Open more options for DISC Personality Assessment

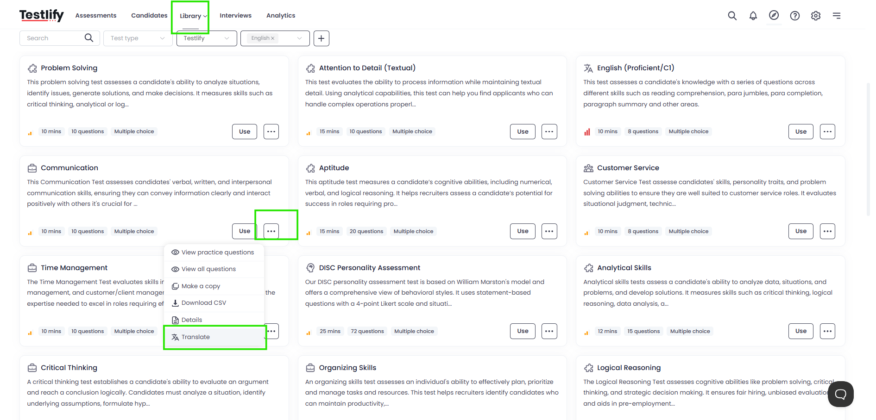click(x=549, y=331)
